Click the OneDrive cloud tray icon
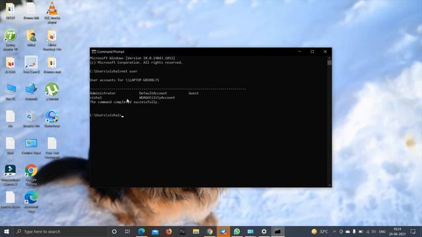422x237 pixels. (347, 231)
